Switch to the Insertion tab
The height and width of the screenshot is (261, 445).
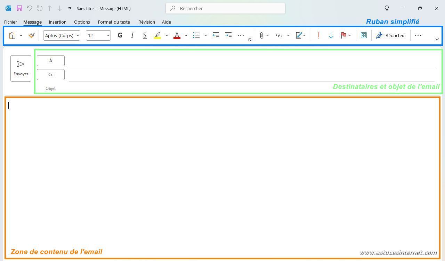pos(58,22)
